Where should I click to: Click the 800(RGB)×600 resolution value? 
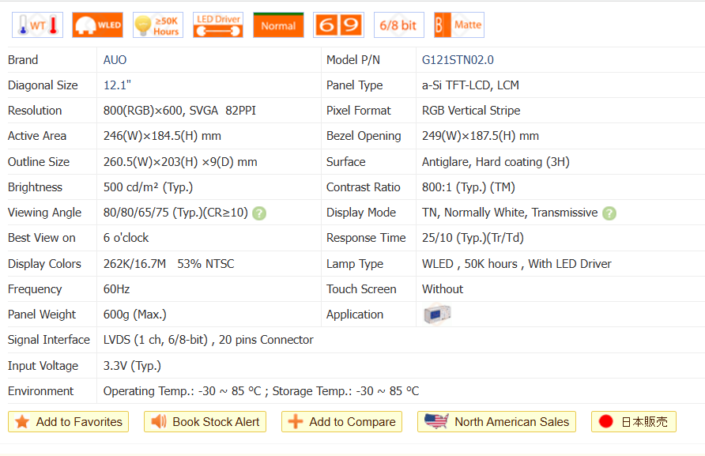[x=145, y=111]
